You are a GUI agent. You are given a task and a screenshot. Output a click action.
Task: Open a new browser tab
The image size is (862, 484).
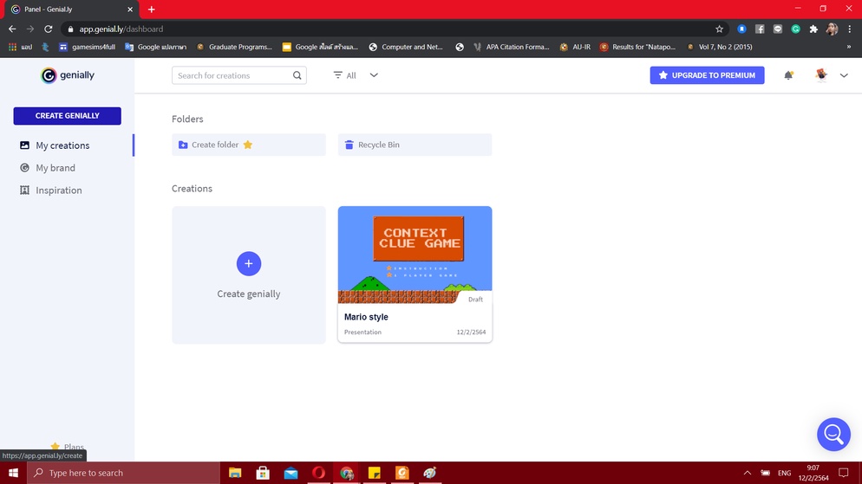tap(151, 10)
